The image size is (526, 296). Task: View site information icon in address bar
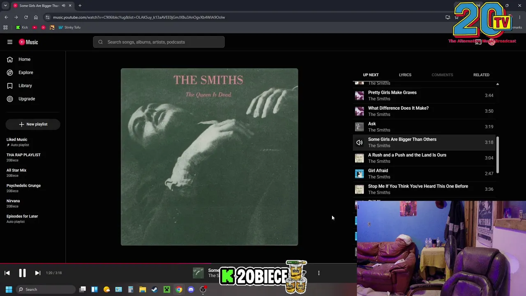coord(48,17)
